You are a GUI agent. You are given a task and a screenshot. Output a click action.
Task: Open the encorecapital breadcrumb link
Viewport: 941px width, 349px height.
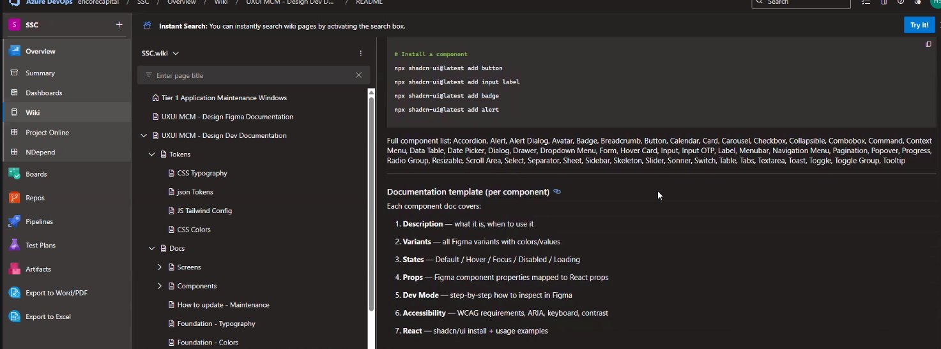pyautogui.click(x=98, y=3)
